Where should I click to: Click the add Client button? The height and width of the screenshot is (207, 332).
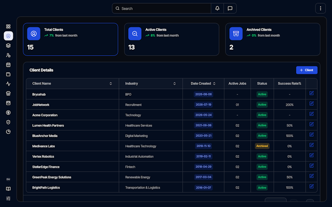tap(307, 70)
